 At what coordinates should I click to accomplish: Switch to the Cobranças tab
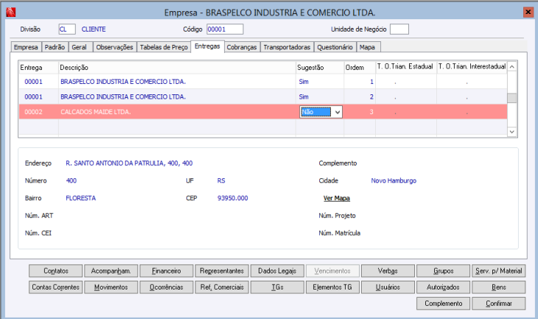(242, 47)
